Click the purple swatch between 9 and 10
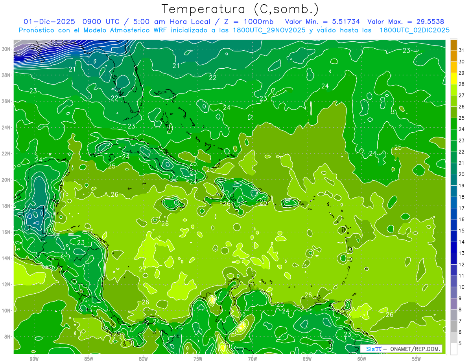Viewport: 472px width, 364px height. [x=454, y=293]
